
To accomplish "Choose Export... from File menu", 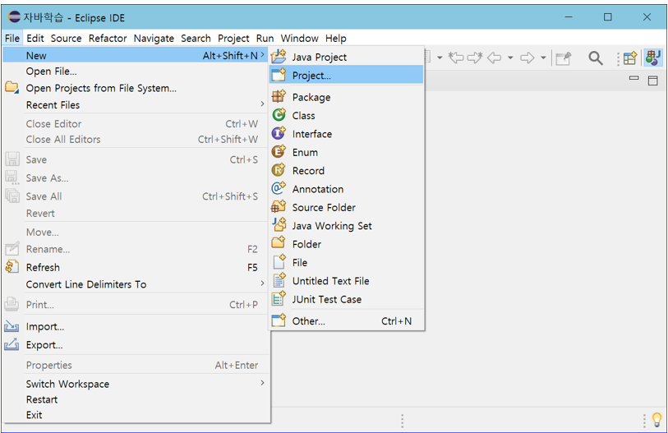I will coord(136,345).
